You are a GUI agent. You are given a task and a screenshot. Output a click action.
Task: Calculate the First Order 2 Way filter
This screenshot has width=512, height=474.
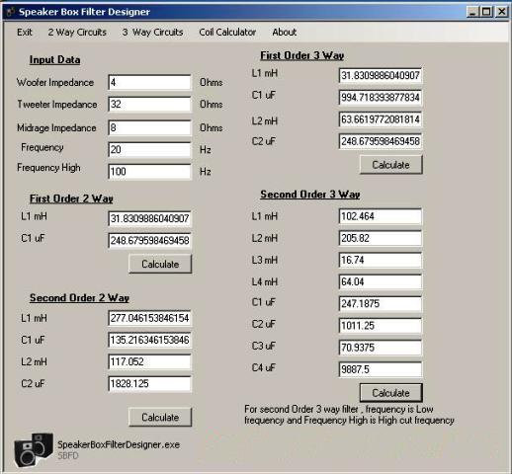point(160,264)
